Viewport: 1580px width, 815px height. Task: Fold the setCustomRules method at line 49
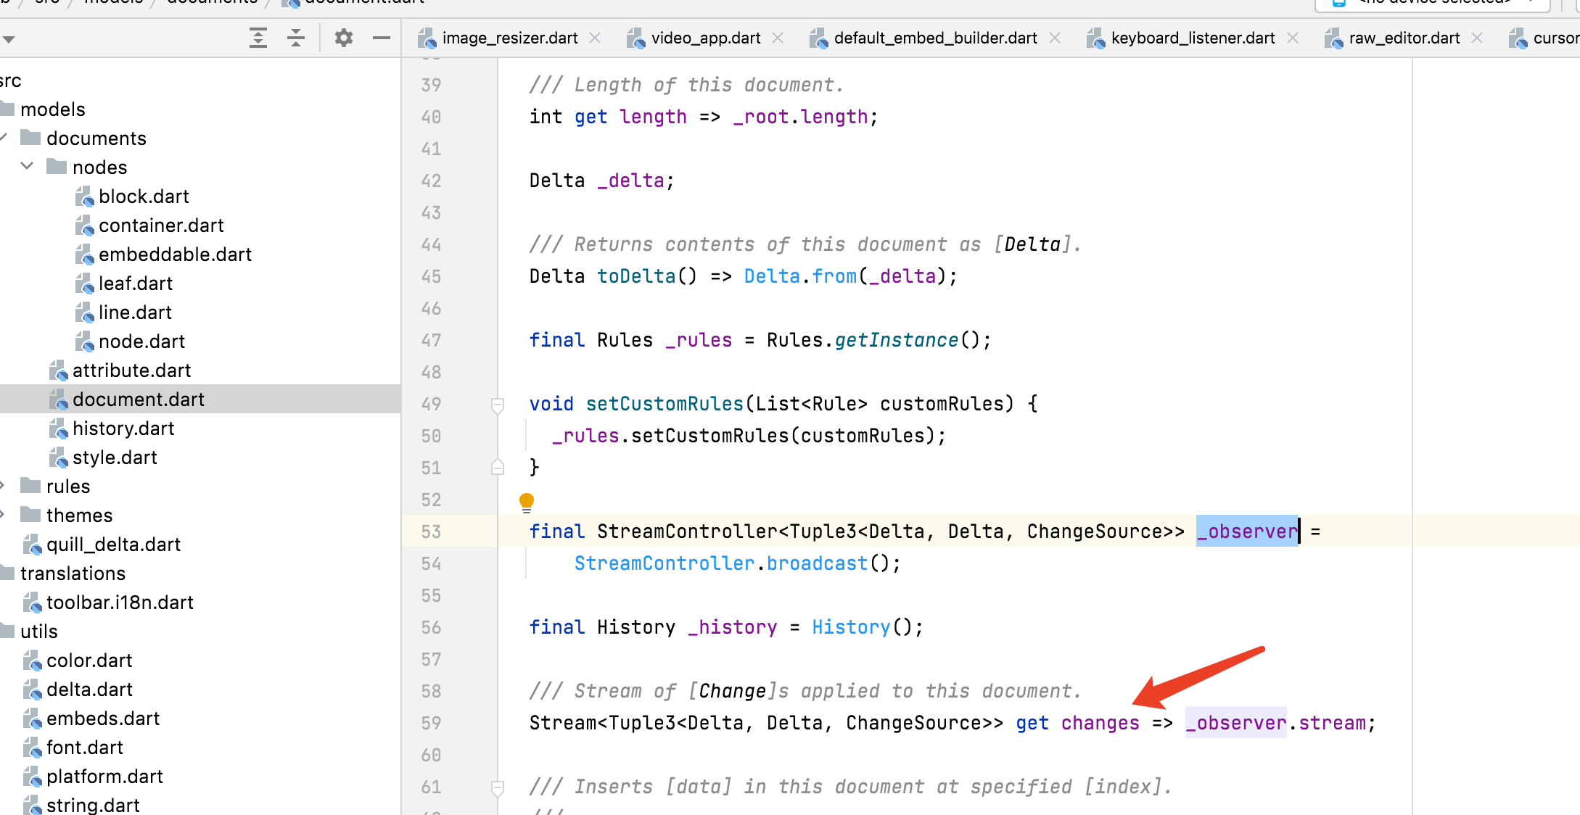498,405
